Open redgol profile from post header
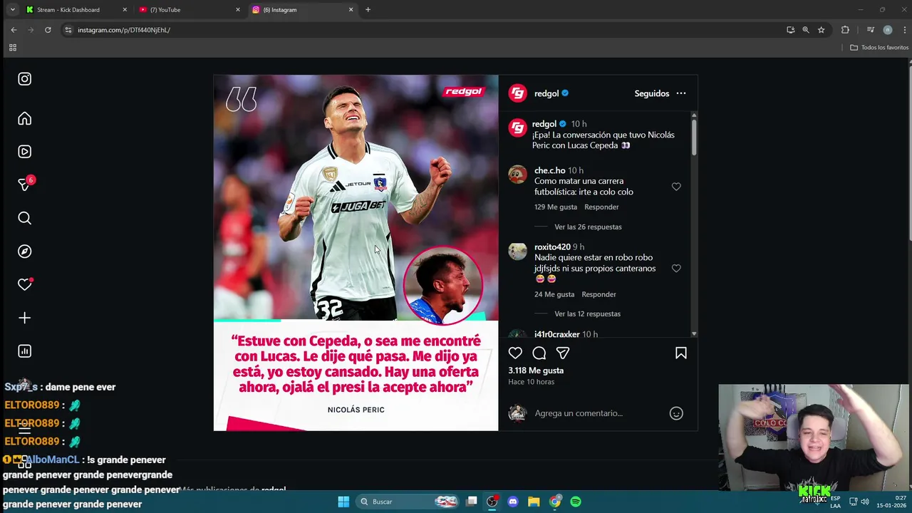The image size is (912, 513). (546, 93)
